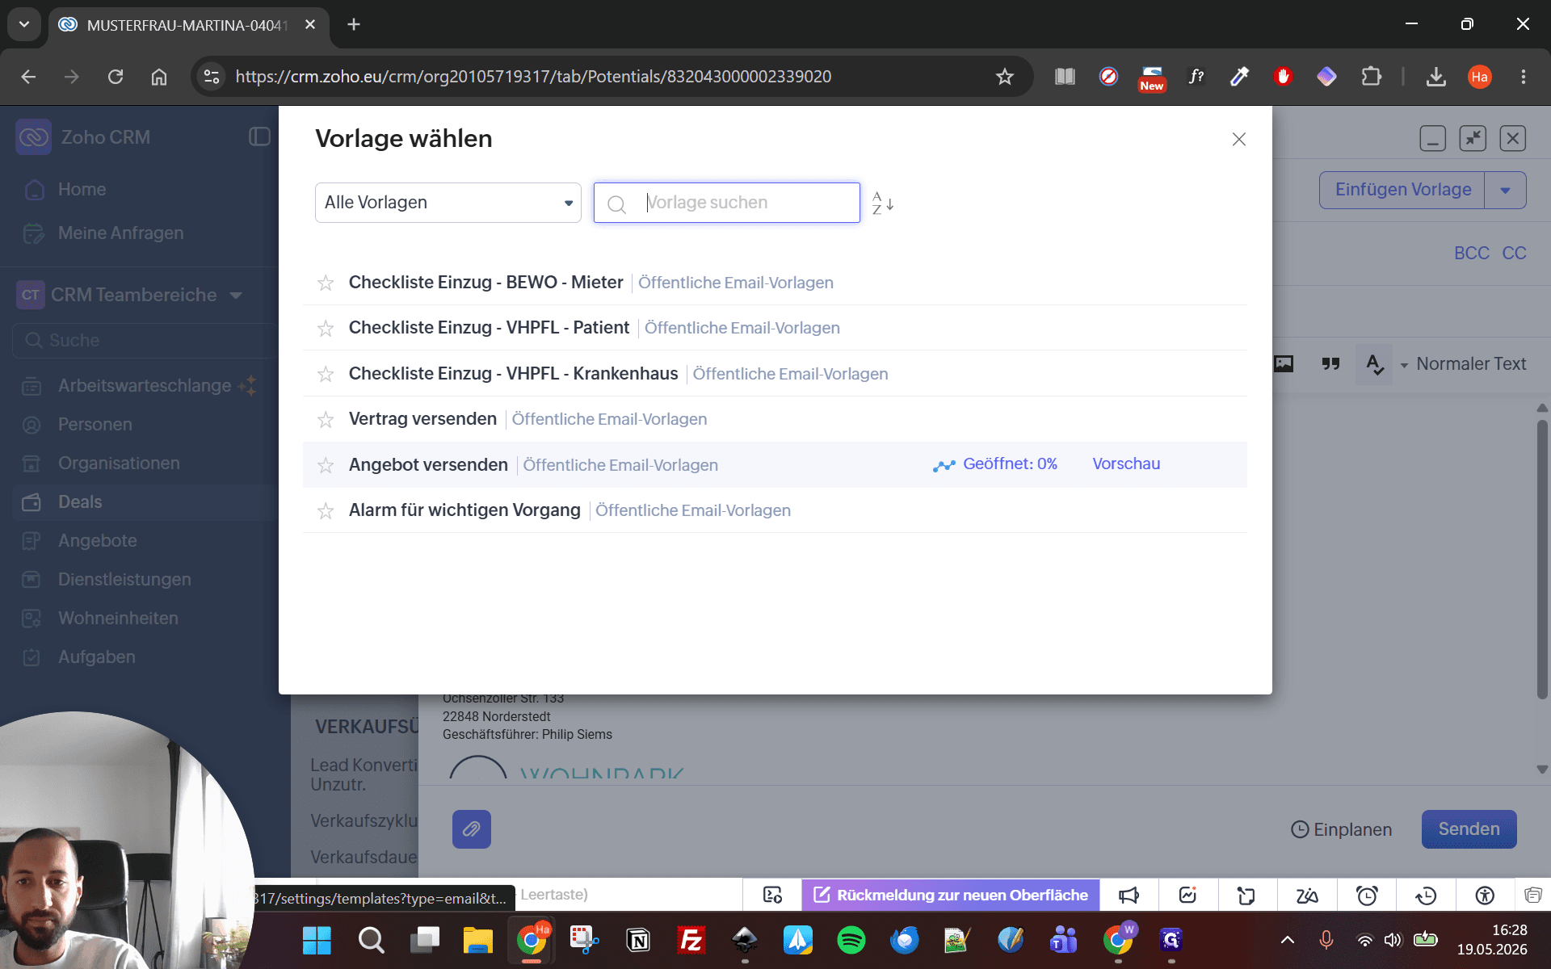Open Wohneinheiten module in sidebar

pos(118,619)
